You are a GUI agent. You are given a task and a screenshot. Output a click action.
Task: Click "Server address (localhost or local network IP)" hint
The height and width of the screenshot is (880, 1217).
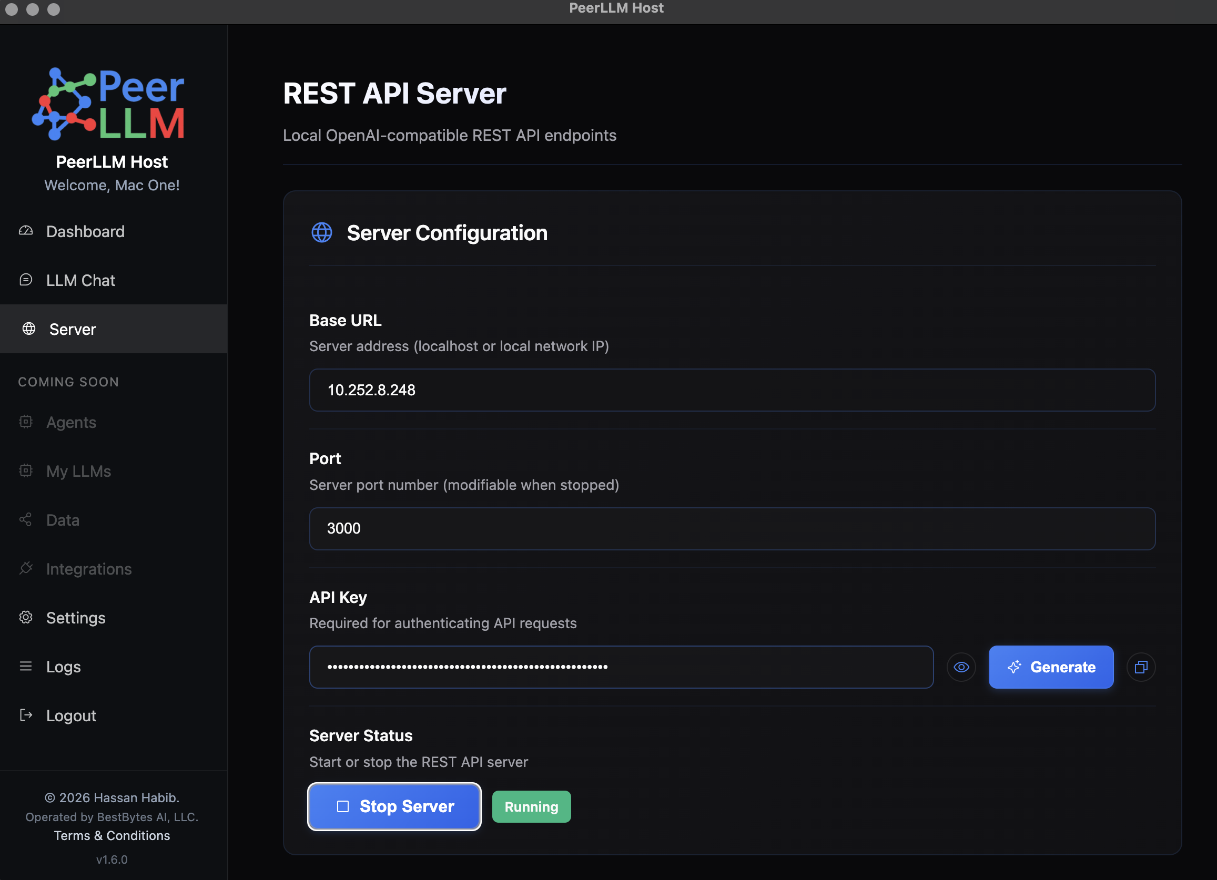pos(459,346)
